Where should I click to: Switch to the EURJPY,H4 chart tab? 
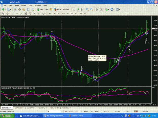(x=31, y=108)
